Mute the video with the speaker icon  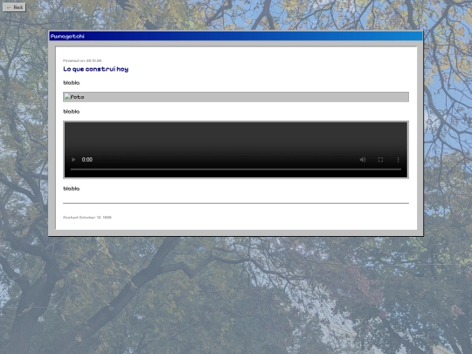[363, 160]
